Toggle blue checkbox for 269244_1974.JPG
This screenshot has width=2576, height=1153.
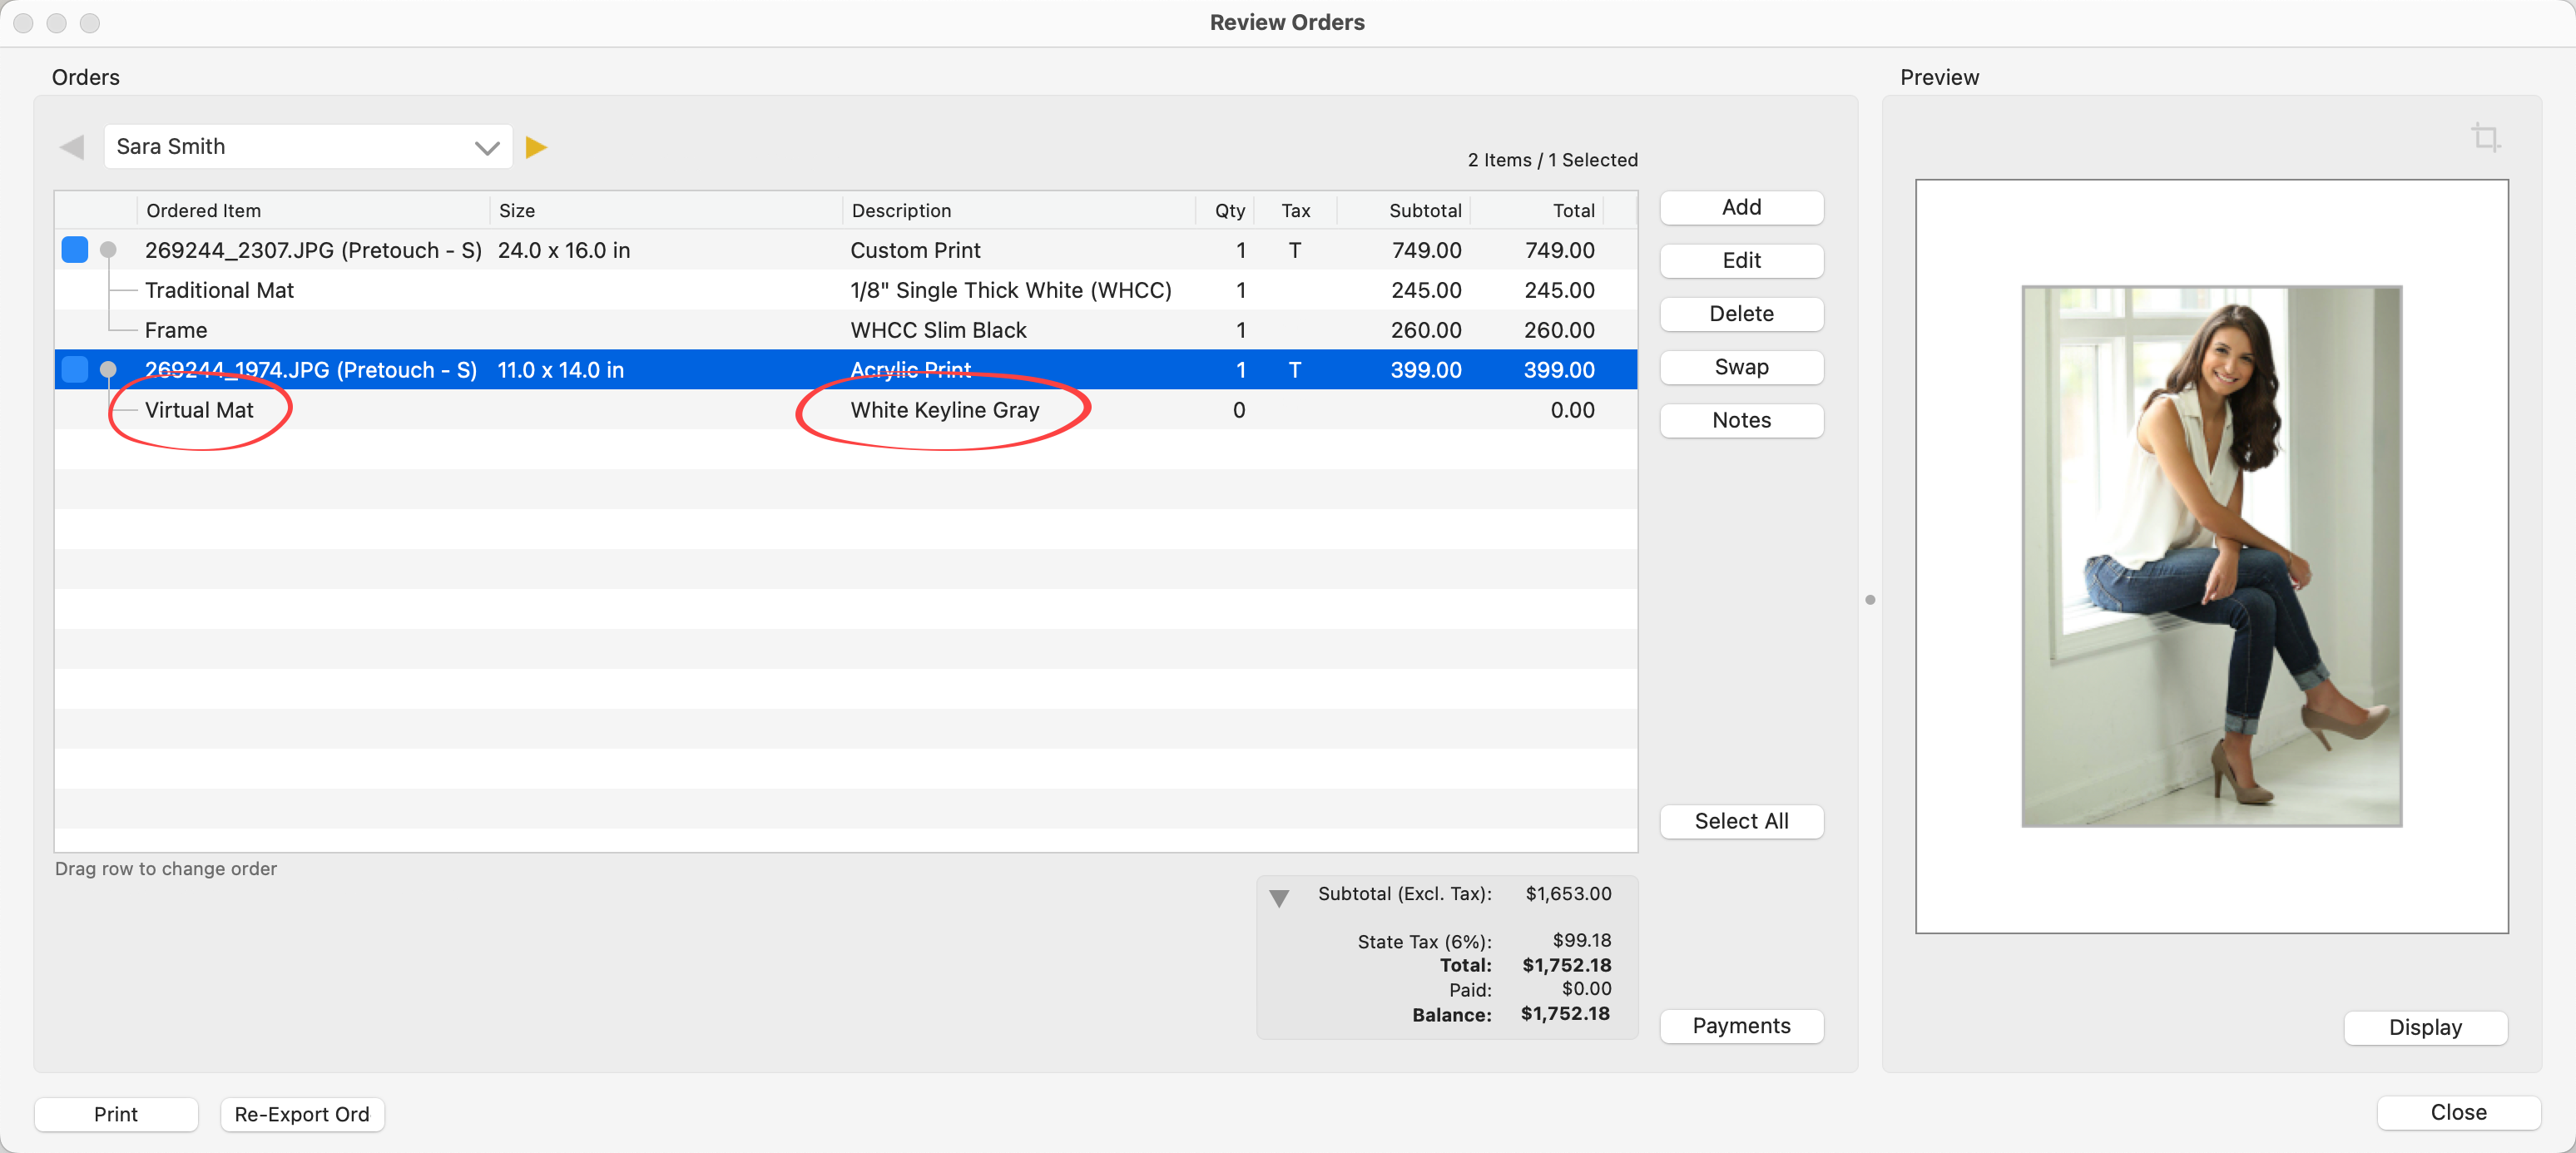coord(75,370)
